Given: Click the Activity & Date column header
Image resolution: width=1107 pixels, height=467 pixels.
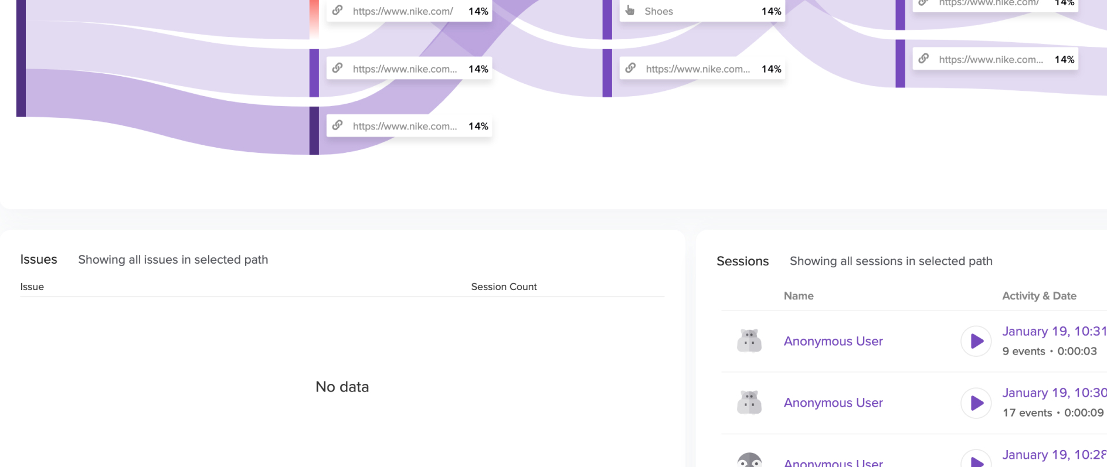Looking at the screenshot, I should pyautogui.click(x=1039, y=296).
